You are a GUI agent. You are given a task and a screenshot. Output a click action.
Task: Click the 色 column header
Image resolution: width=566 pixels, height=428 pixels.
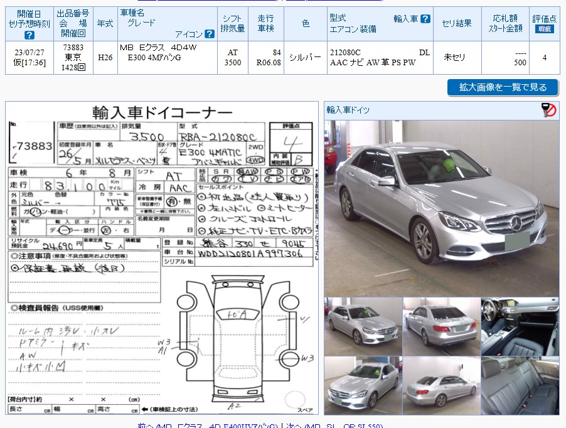306,24
